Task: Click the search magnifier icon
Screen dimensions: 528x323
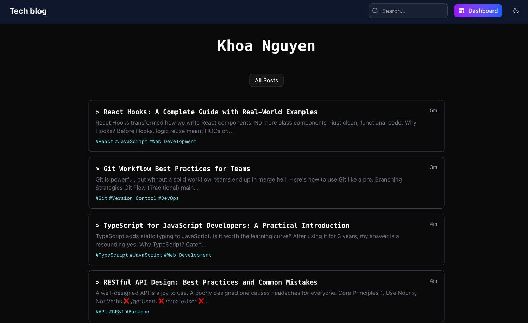Action: [x=375, y=11]
